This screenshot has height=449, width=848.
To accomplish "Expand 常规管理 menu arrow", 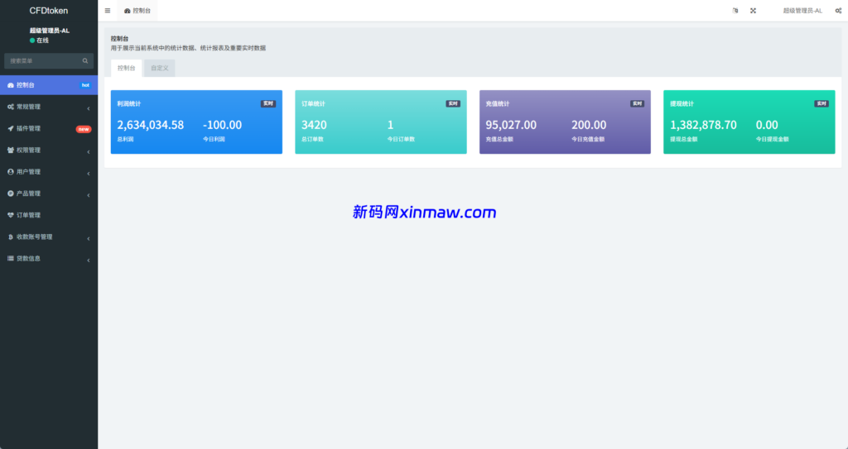I will [x=88, y=108].
